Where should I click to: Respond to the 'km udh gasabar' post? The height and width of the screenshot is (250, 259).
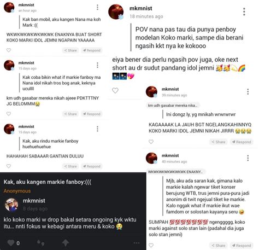point(92,114)
